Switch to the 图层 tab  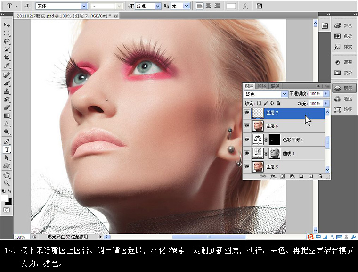[249, 86]
